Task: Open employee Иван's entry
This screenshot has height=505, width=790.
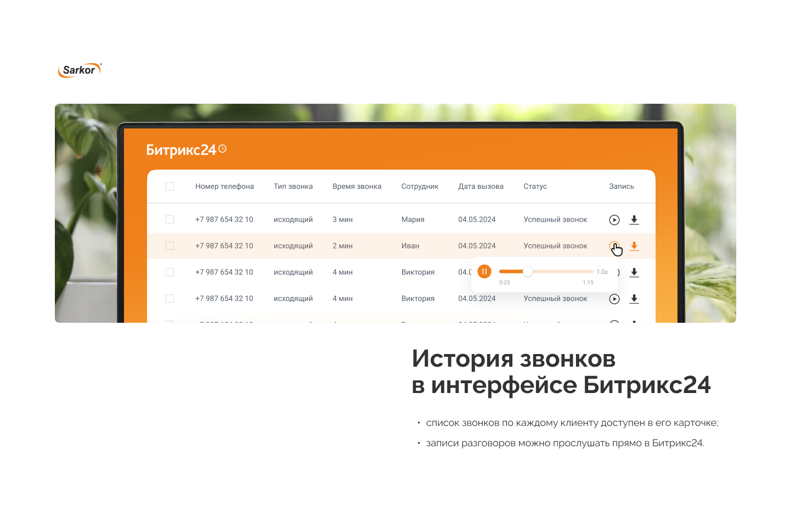Action: [410, 246]
